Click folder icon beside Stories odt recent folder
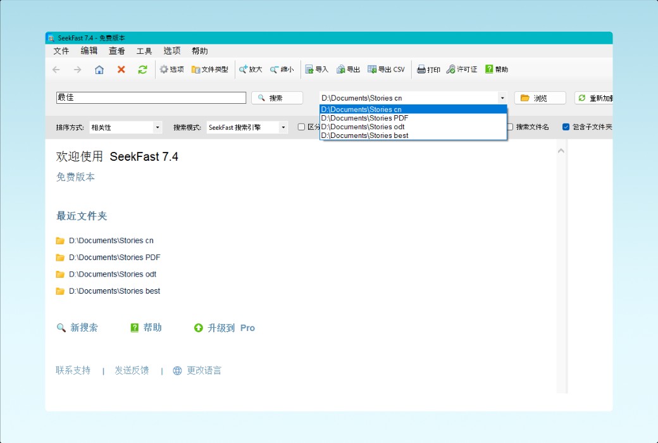This screenshot has height=443, width=658. pos(60,274)
